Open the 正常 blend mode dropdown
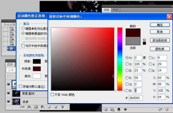This screenshot has width=173, height=113. click(x=11, y=70)
